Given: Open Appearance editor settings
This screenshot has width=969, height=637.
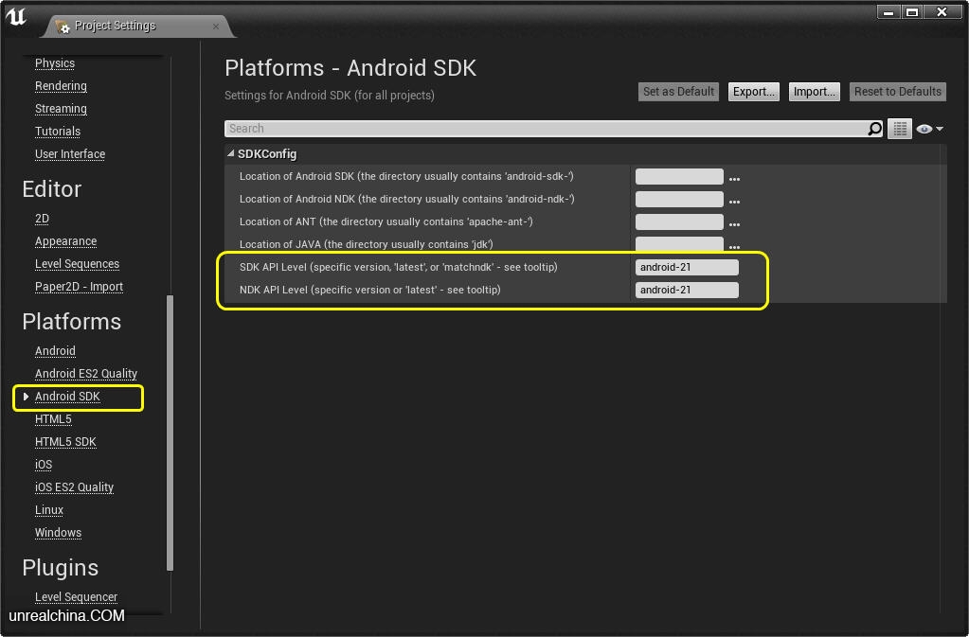Looking at the screenshot, I should click(65, 241).
